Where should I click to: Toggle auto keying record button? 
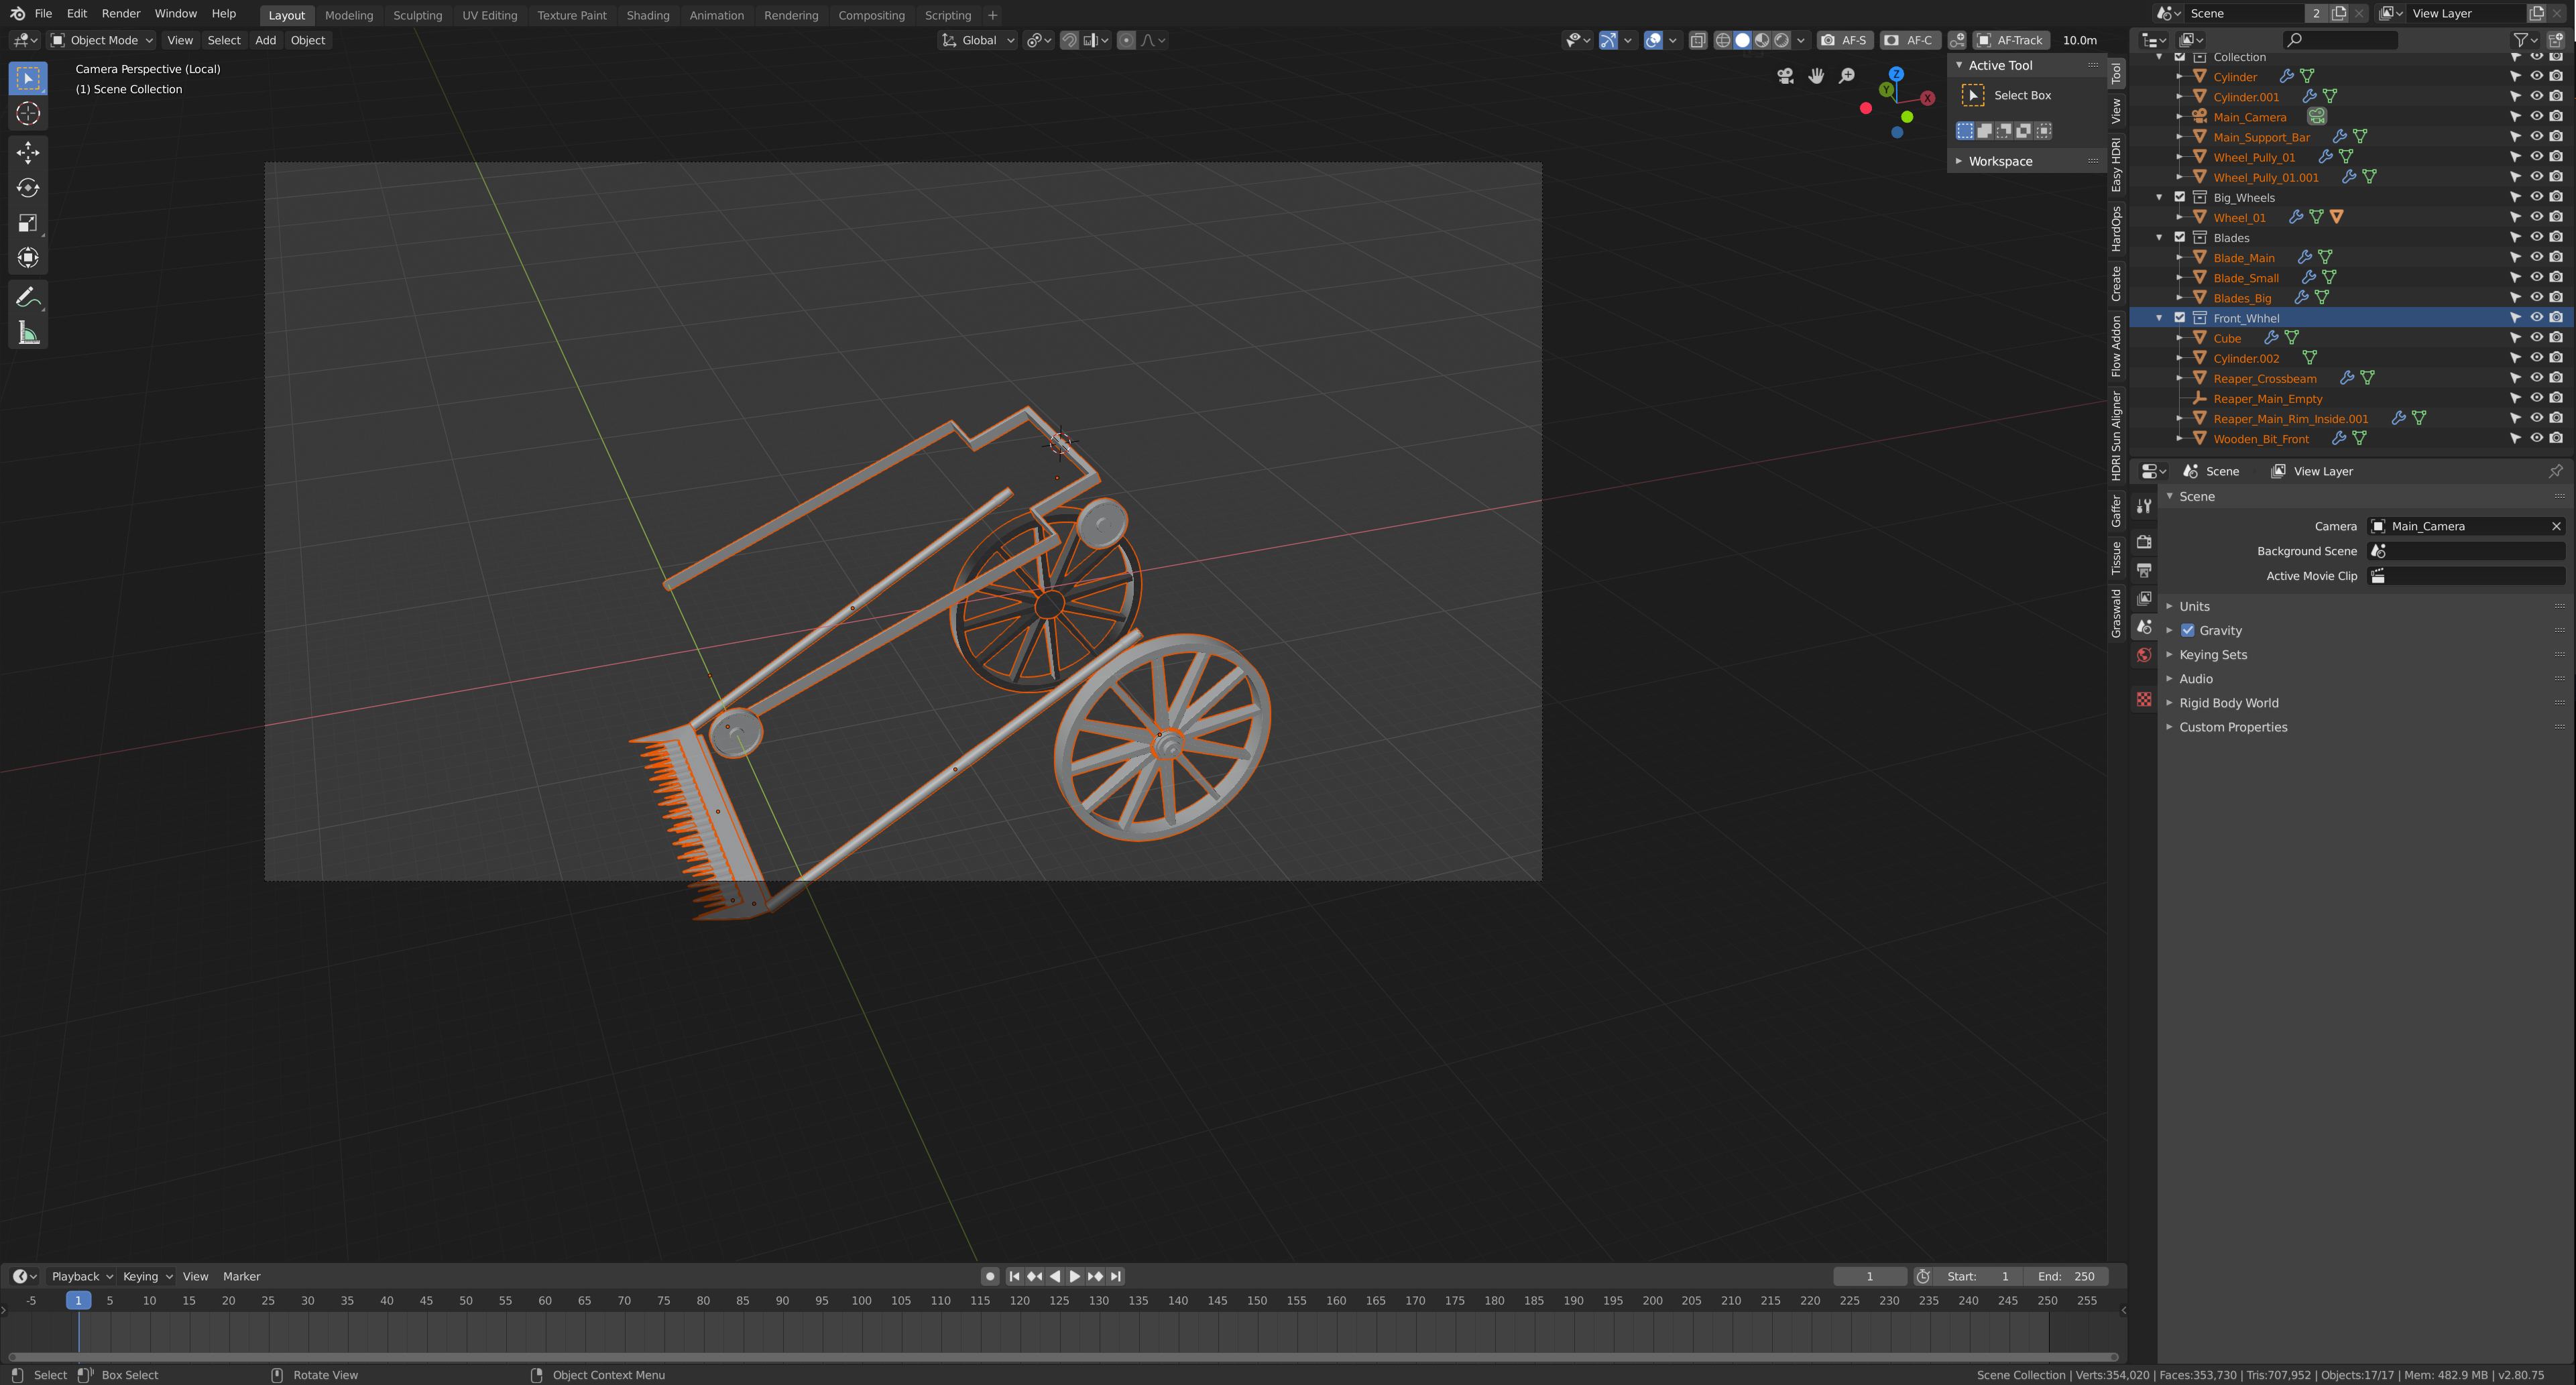990,1276
